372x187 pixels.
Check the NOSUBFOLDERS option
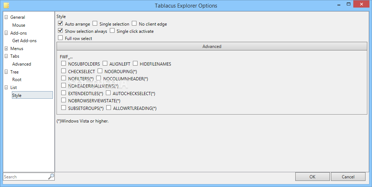[x=64, y=63]
